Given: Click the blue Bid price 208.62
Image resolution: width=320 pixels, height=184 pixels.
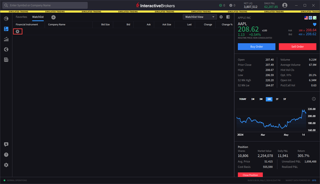Looking at the screenshot, I should [311, 34].
